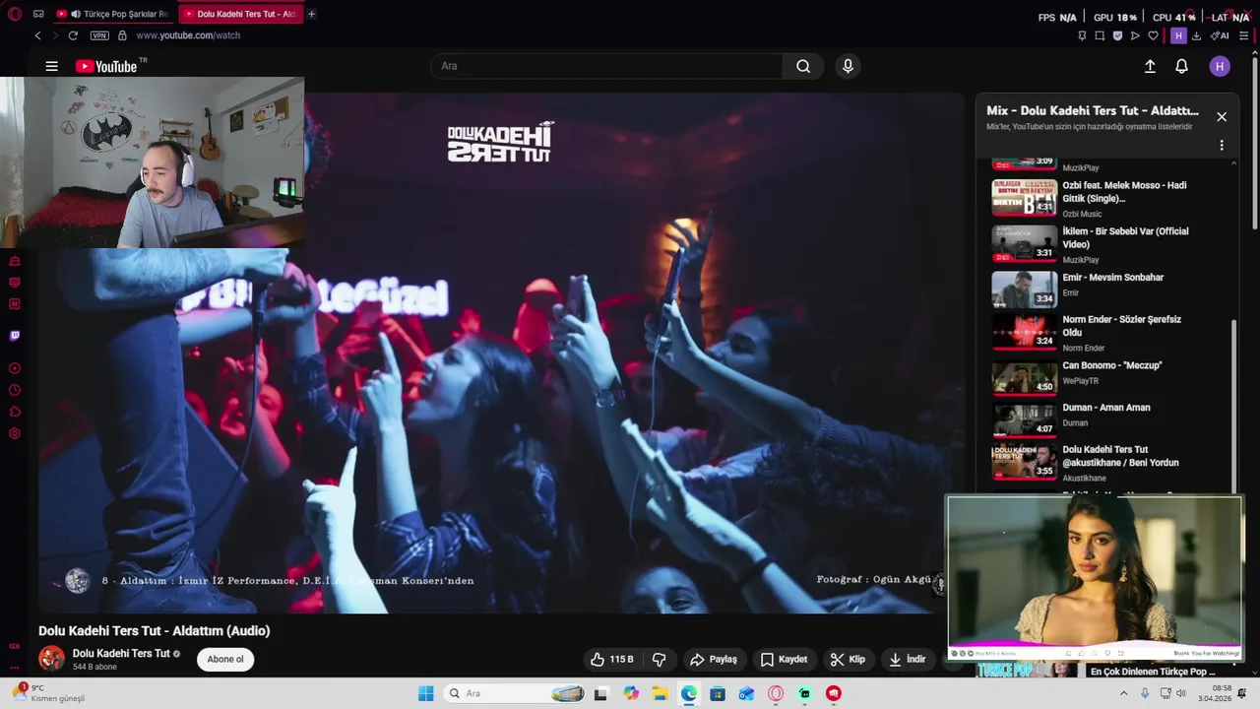1260x709 pixels.
Task: Open Dolu Kadehi Ters Tut channel name
Action: pyautogui.click(x=121, y=654)
